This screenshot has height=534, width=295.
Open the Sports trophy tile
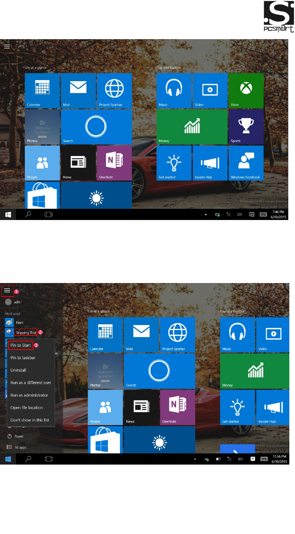click(246, 126)
